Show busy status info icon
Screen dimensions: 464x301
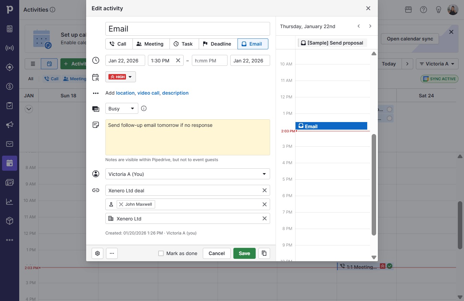click(x=144, y=108)
